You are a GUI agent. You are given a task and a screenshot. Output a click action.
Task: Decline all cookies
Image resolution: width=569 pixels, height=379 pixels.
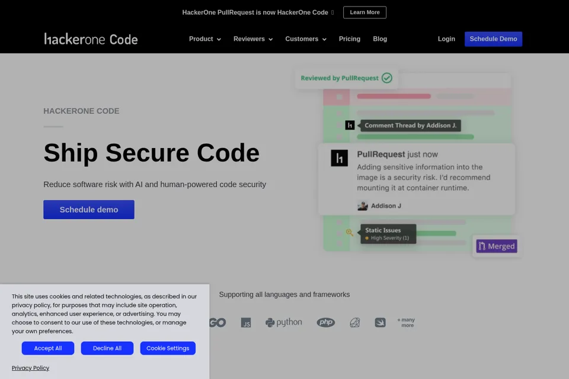tap(107, 348)
